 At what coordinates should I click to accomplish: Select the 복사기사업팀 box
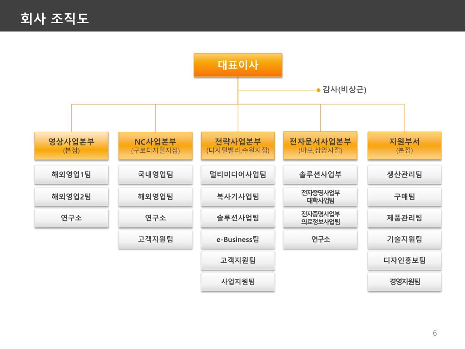point(238,196)
